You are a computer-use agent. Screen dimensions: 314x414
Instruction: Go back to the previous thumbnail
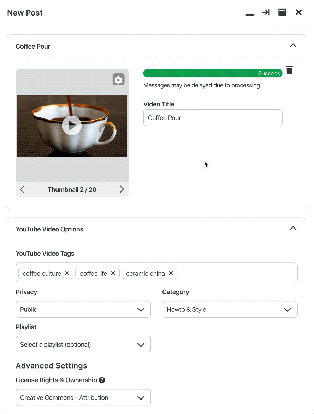pyautogui.click(x=22, y=189)
